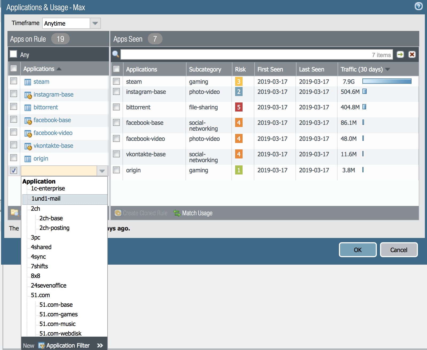Click the Application Filter icon at dropdown bottom

41,345
